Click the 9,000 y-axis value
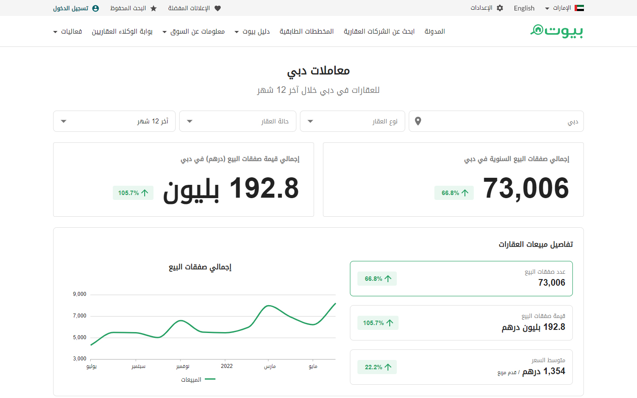Image resolution: width=637 pixels, height=398 pixels. point(80,294)
